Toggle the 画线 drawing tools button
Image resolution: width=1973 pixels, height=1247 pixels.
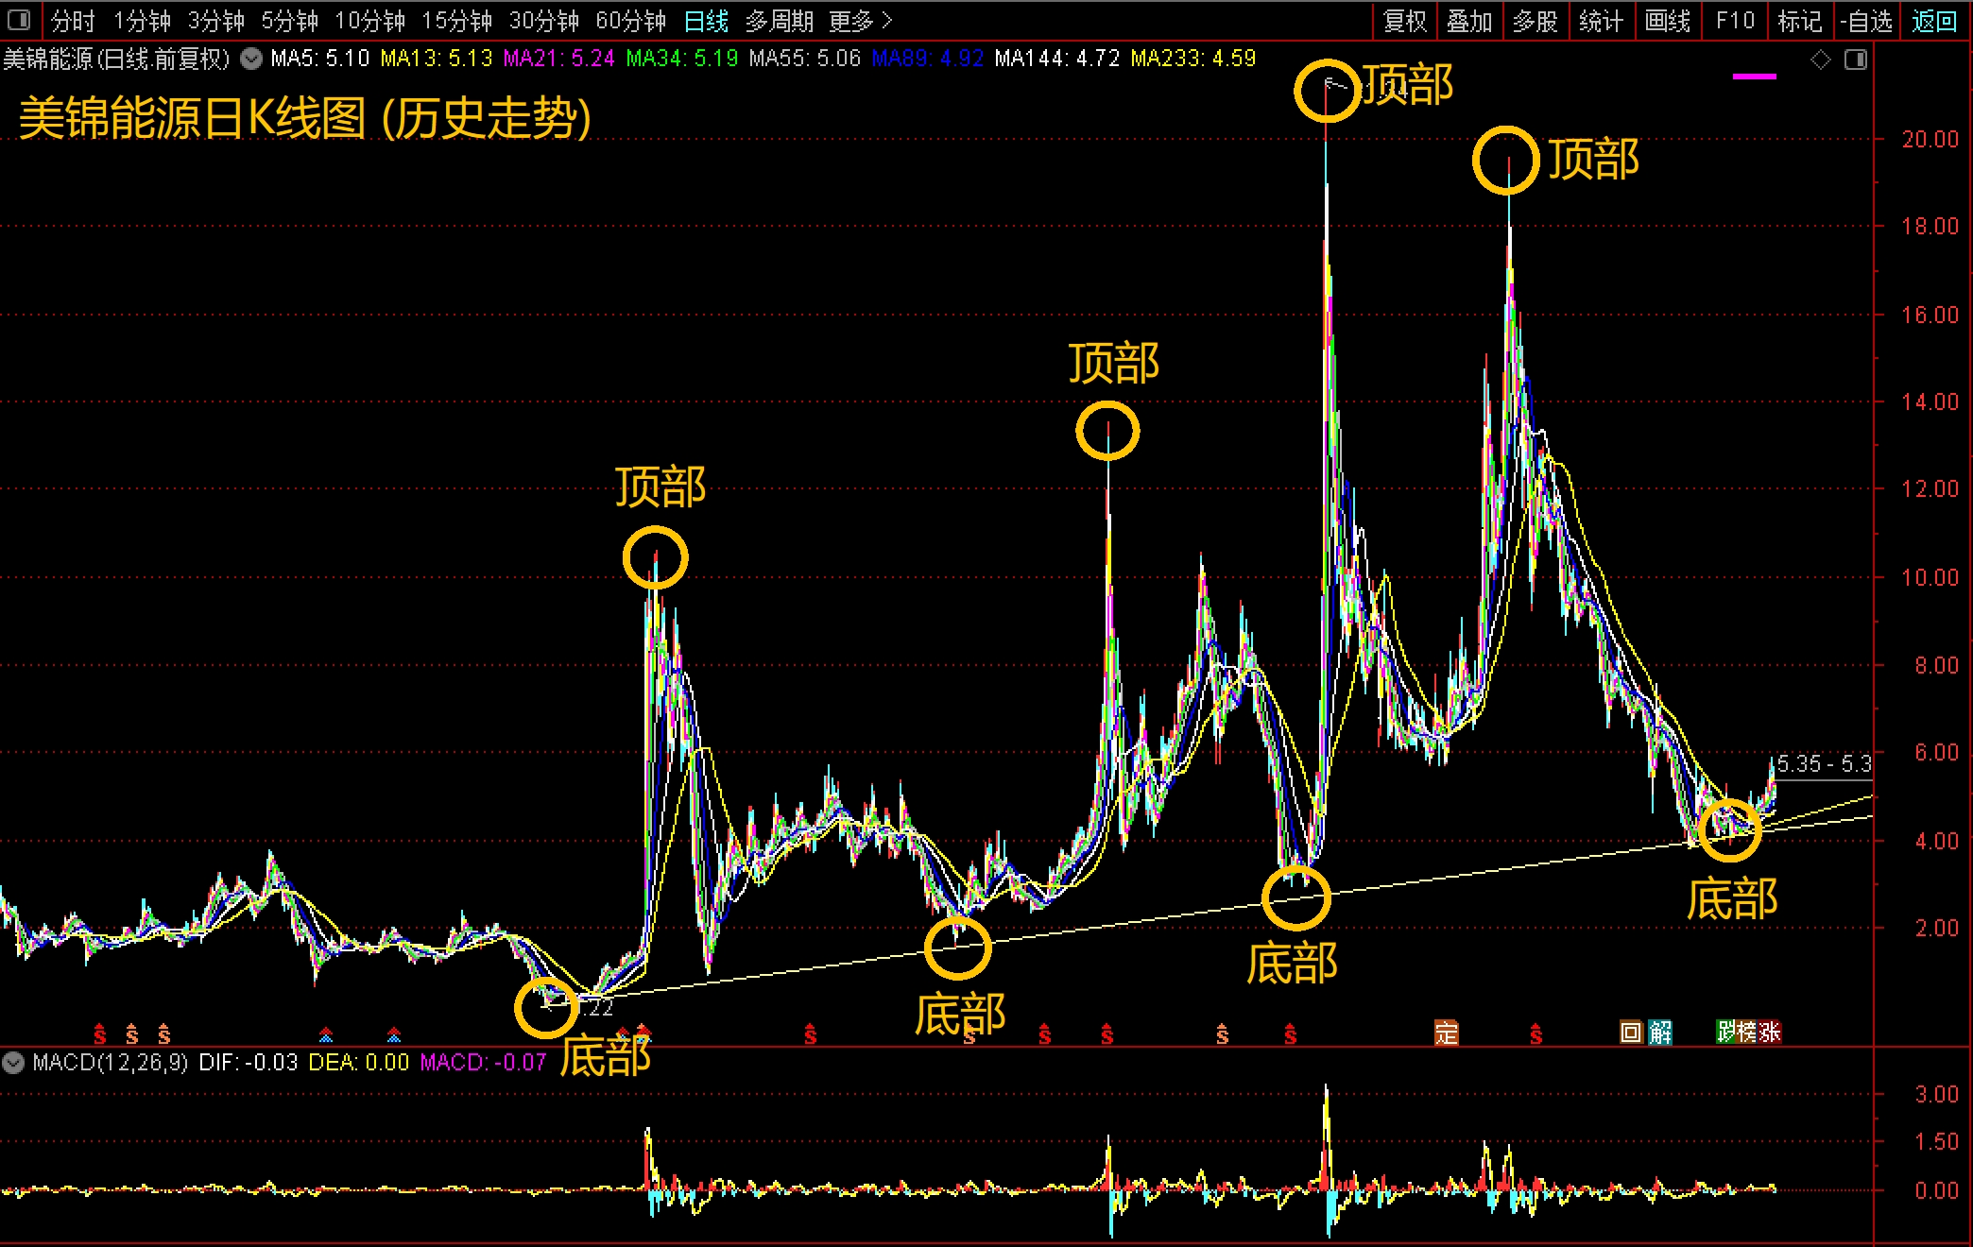pyautogui.click(x=1668, y=21)
